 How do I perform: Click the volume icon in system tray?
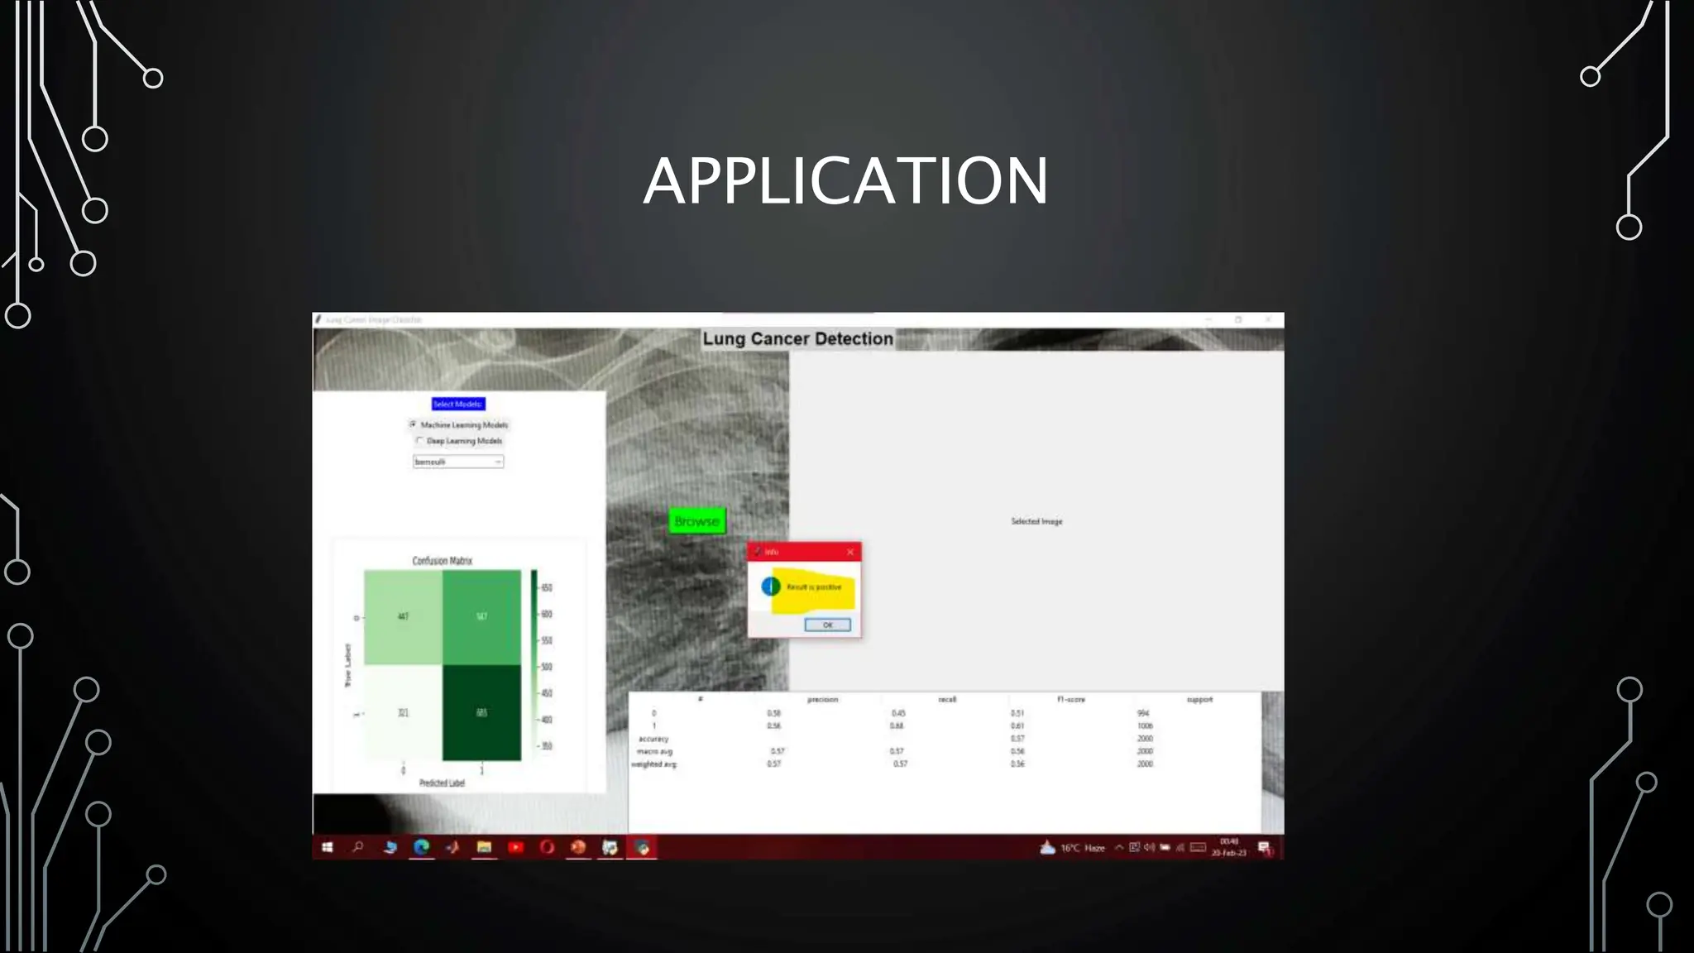[x=1150, y=847]
